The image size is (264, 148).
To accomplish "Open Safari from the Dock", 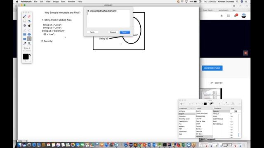I will (34, 145).
